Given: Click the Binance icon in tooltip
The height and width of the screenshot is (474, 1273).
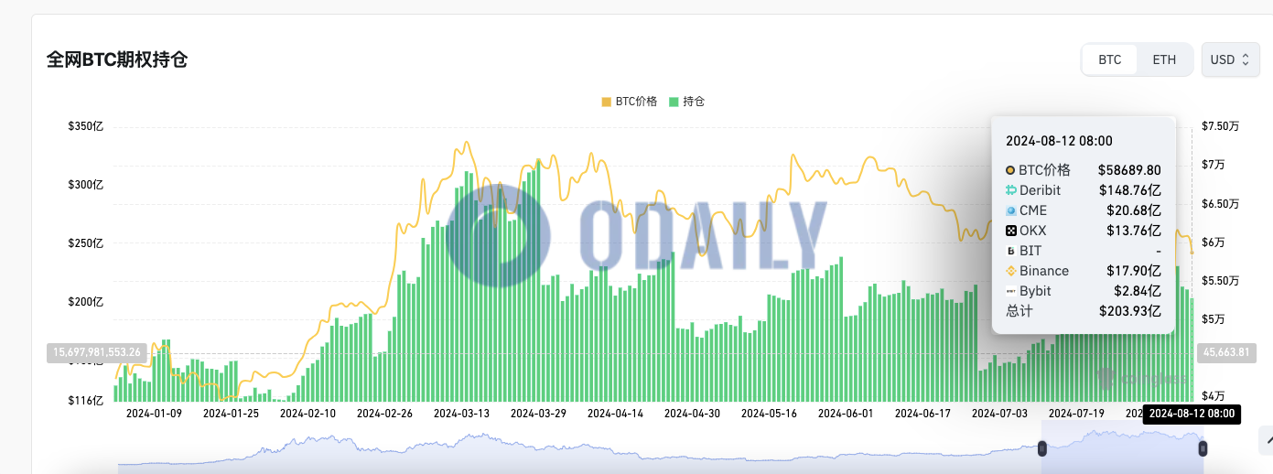Looking at the screenshot, I should click(x=1010, y=271).
